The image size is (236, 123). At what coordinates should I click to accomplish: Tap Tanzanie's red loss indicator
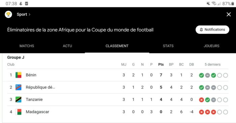tap(201, 100)
